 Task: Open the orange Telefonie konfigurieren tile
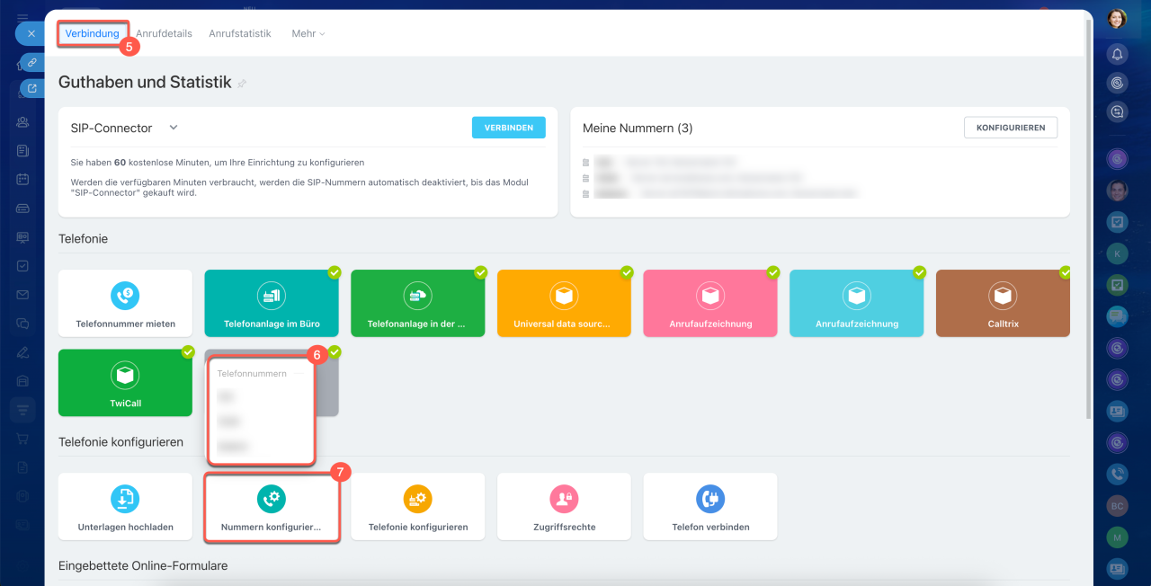417,508
